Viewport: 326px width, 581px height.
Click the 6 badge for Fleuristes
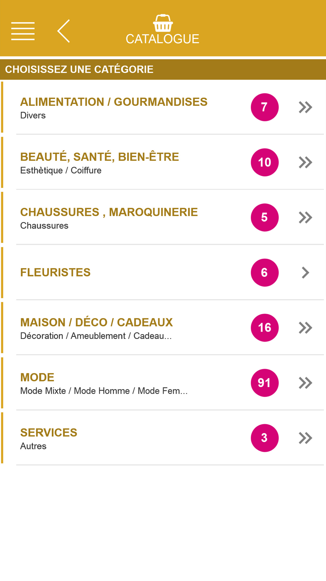(264, 273)
